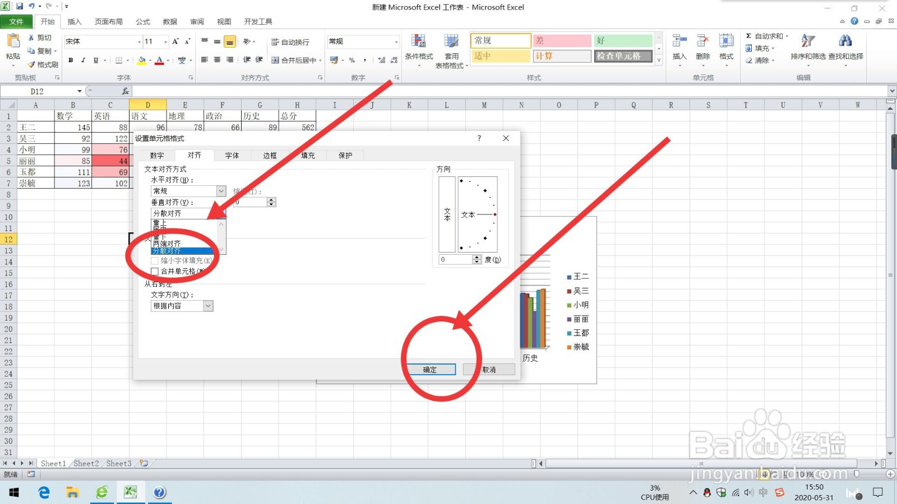Click the dialog help question mark button
Screen dimensions: 897x504
click(479, 138)
